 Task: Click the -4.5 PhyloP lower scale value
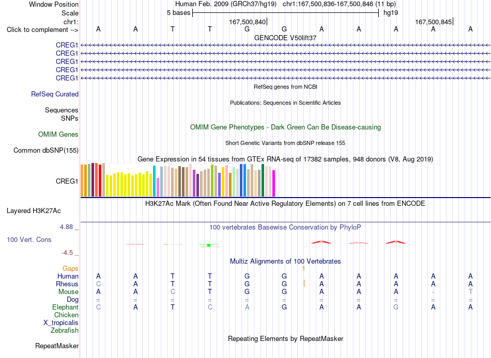(67, 253)
